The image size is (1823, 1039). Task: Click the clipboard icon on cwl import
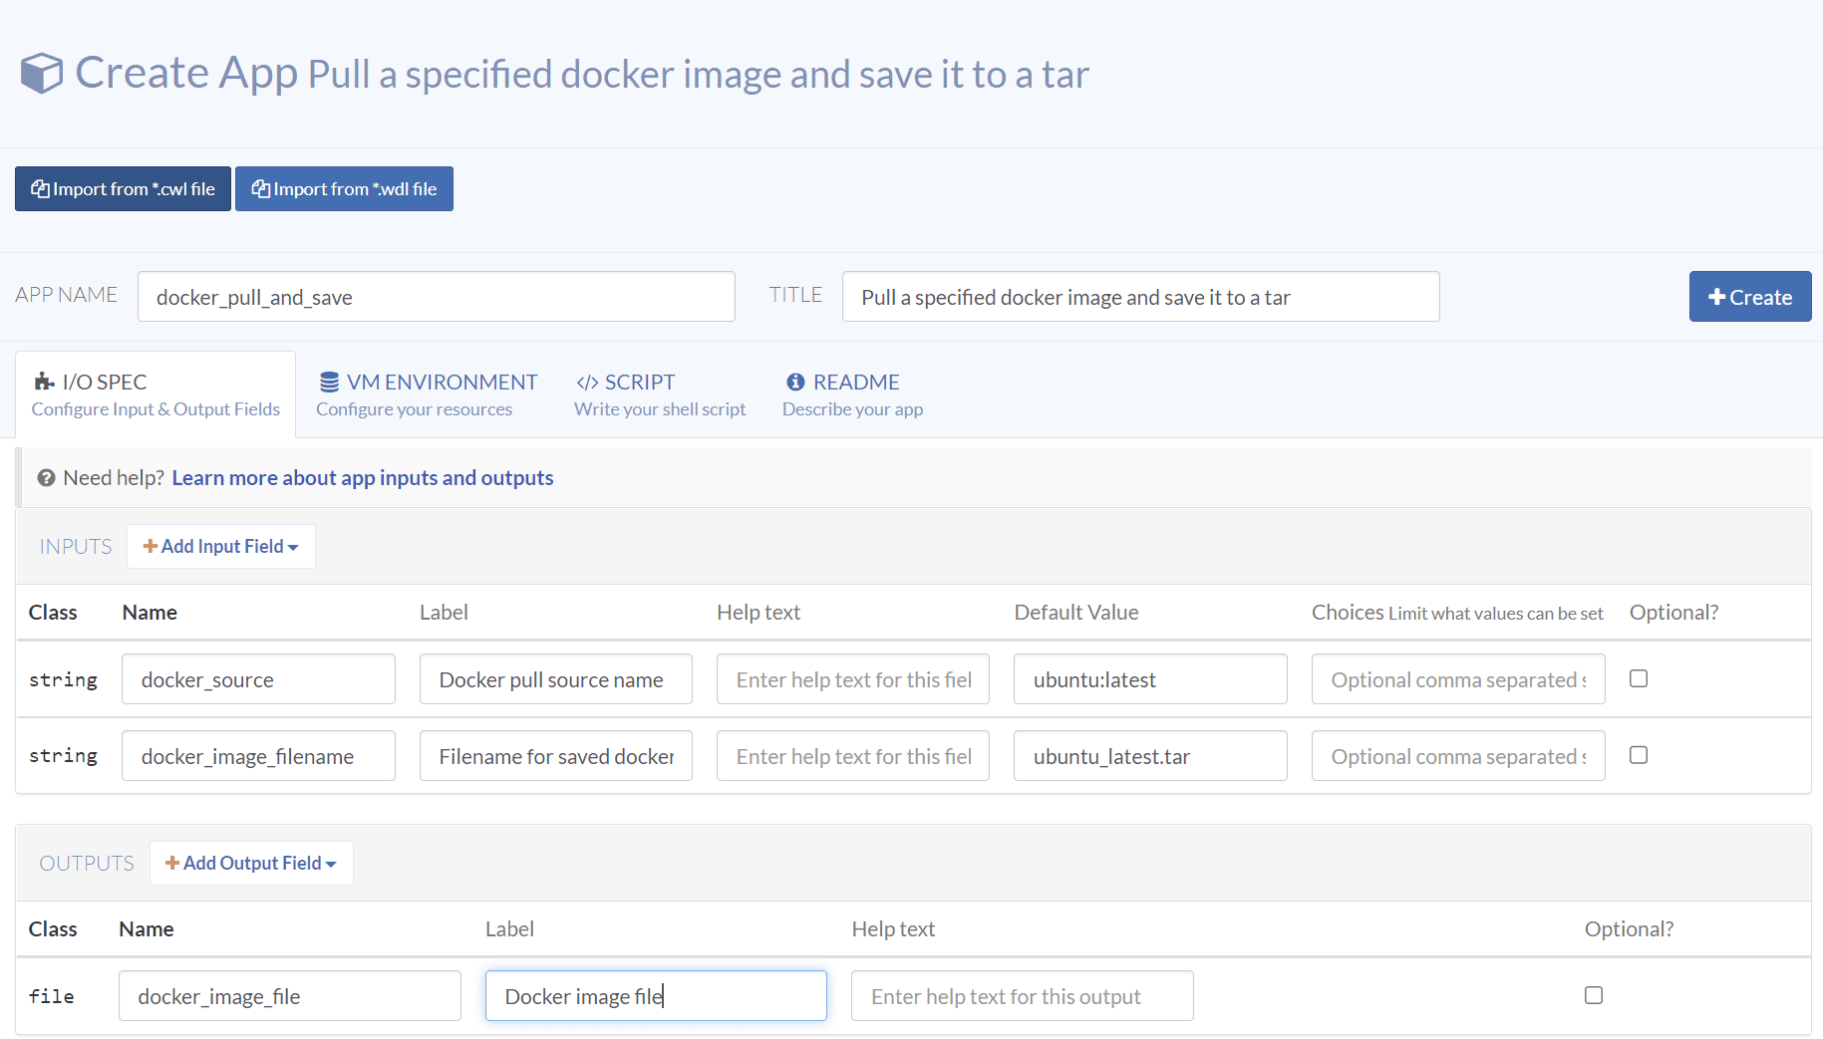(x=40, y=189)
